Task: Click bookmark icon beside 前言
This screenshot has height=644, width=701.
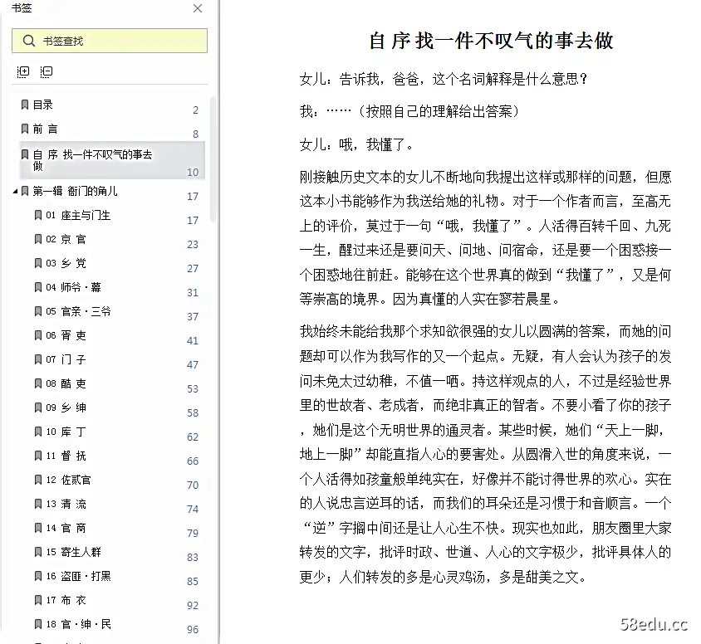Action: point(25,129)
